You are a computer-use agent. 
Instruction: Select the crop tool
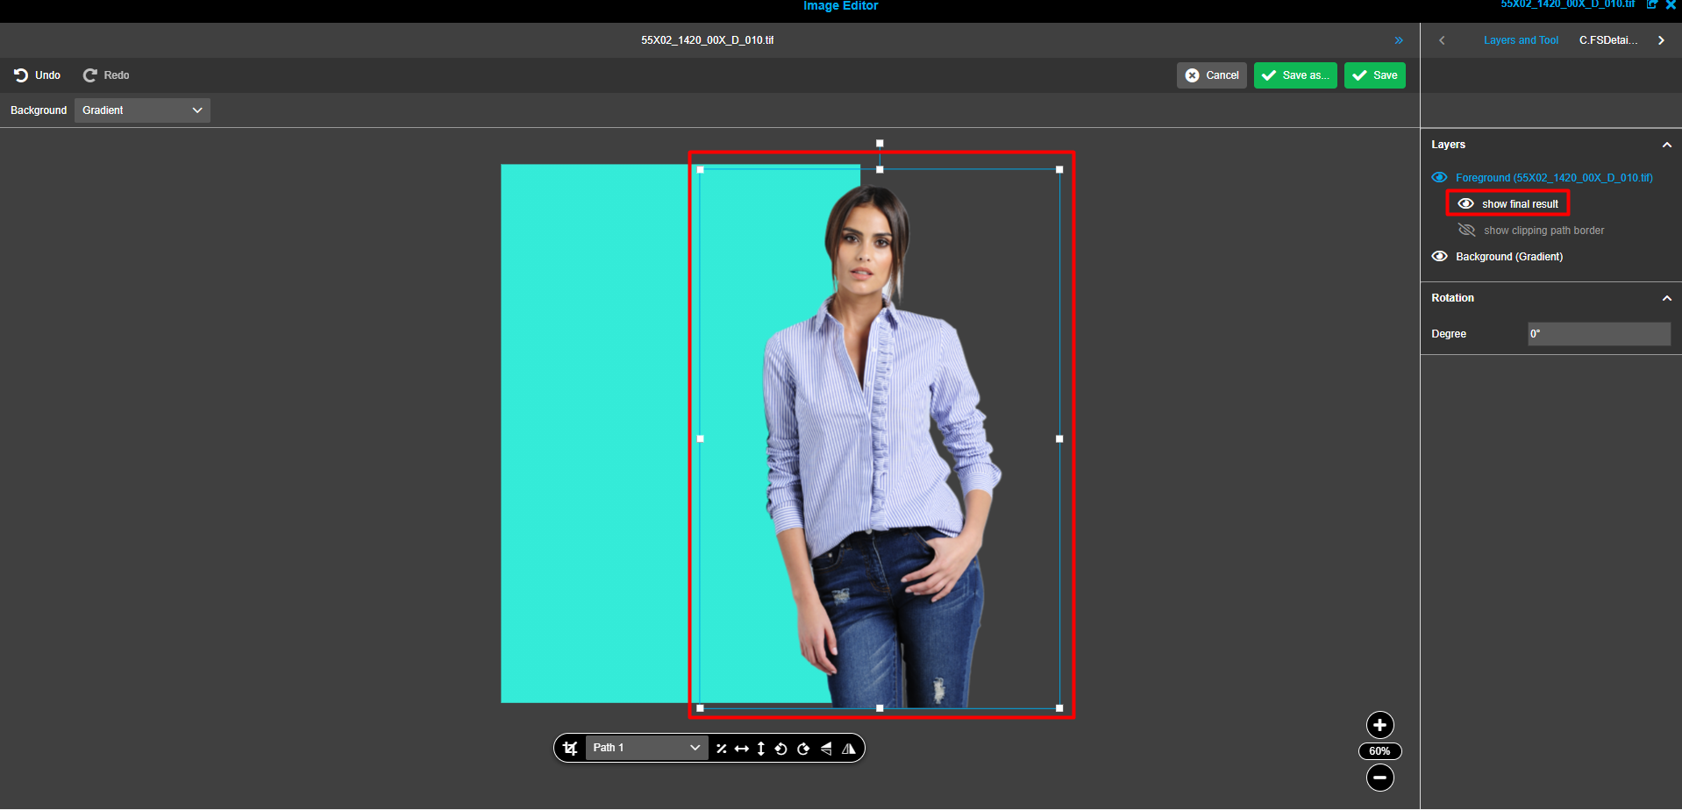coord(570,748)
